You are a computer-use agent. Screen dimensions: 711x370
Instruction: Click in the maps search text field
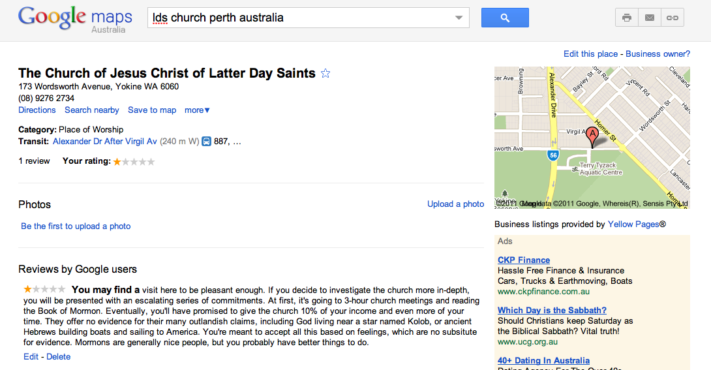click(x=300, y=18)
